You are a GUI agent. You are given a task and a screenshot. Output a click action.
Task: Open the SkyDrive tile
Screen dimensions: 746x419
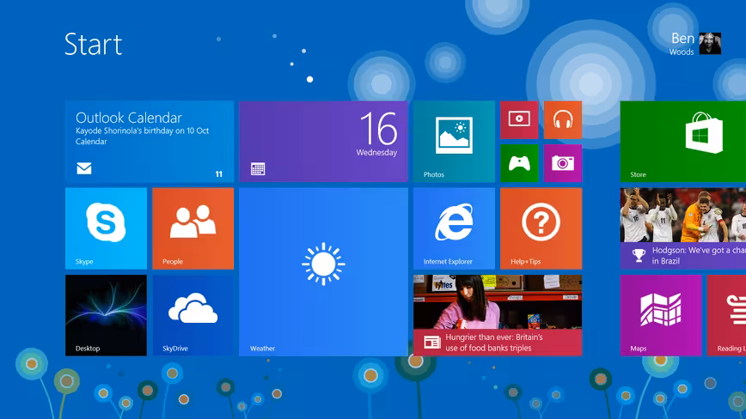193,315
